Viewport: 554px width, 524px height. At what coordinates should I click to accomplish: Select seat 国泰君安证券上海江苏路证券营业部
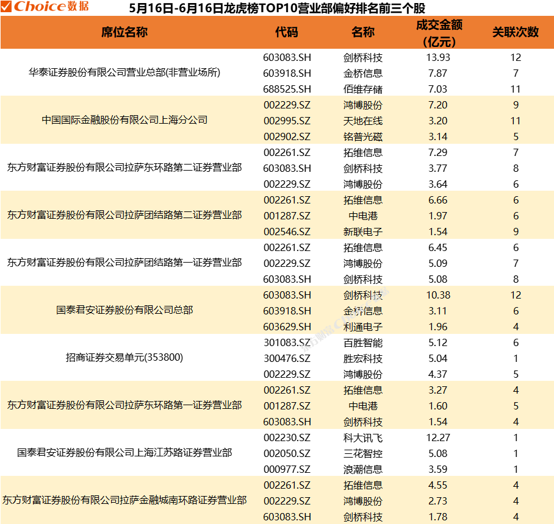click(x=124, y=453)
